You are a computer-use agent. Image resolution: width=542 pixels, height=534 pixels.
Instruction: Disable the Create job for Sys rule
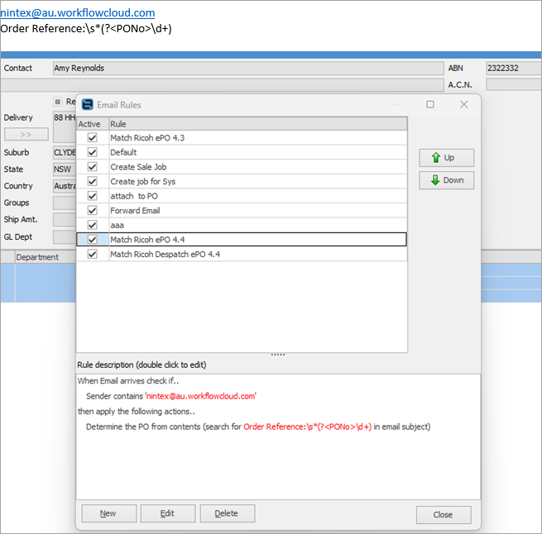coord(93,181)
